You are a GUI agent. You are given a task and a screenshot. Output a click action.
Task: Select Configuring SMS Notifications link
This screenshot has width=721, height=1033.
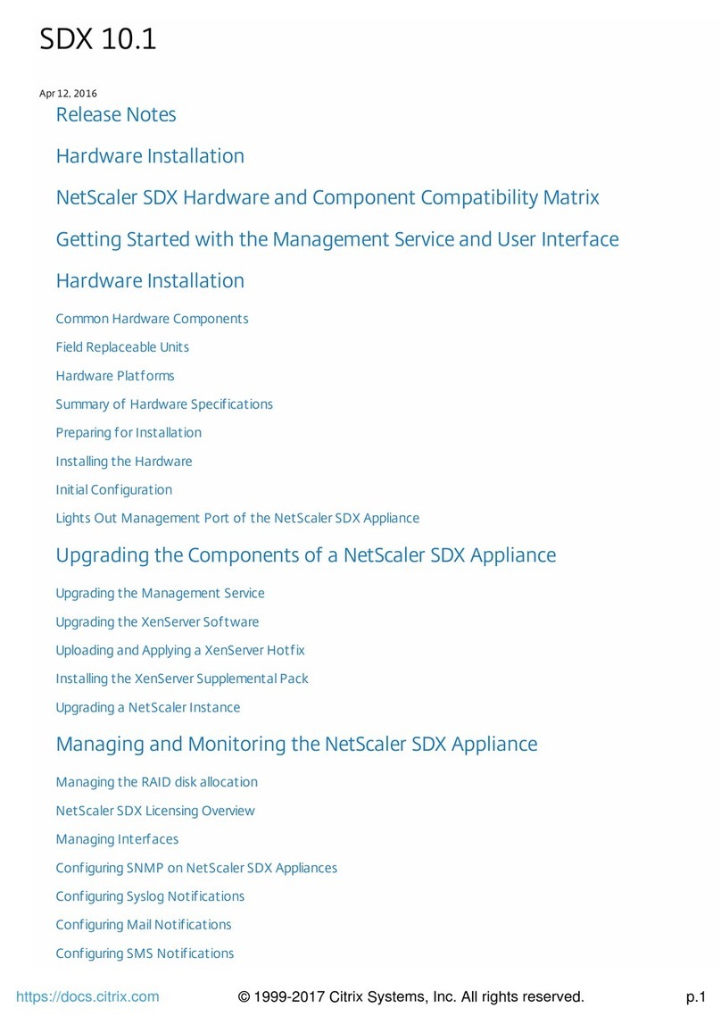(x=145, y=954)
